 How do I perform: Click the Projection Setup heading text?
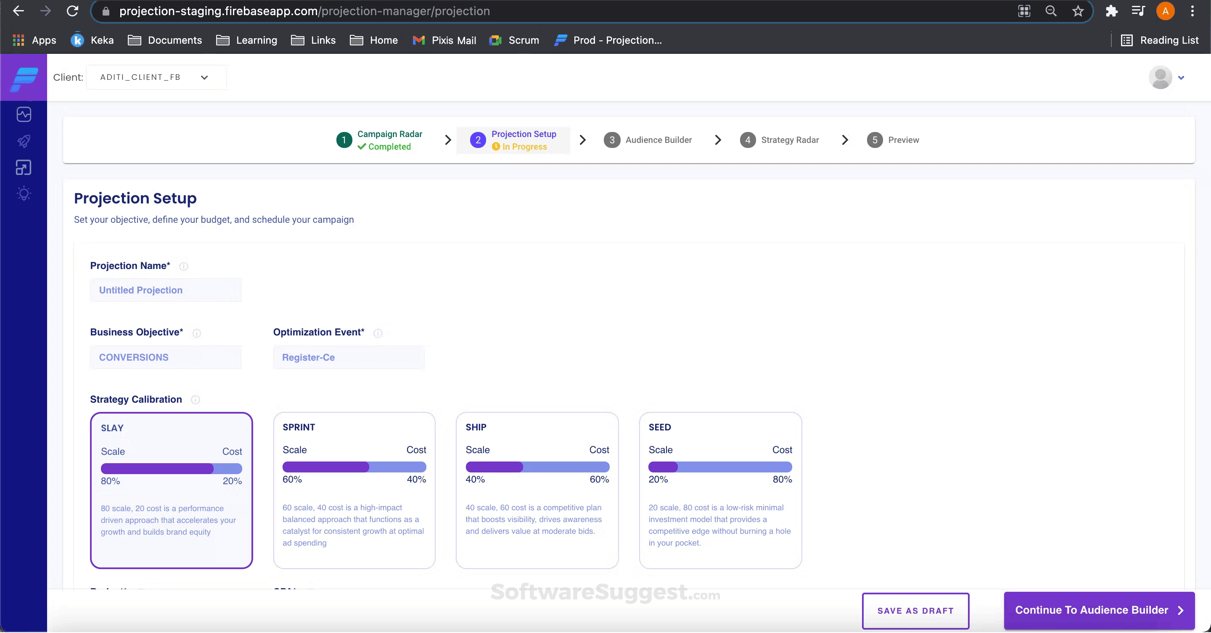[x=135, y=198]
